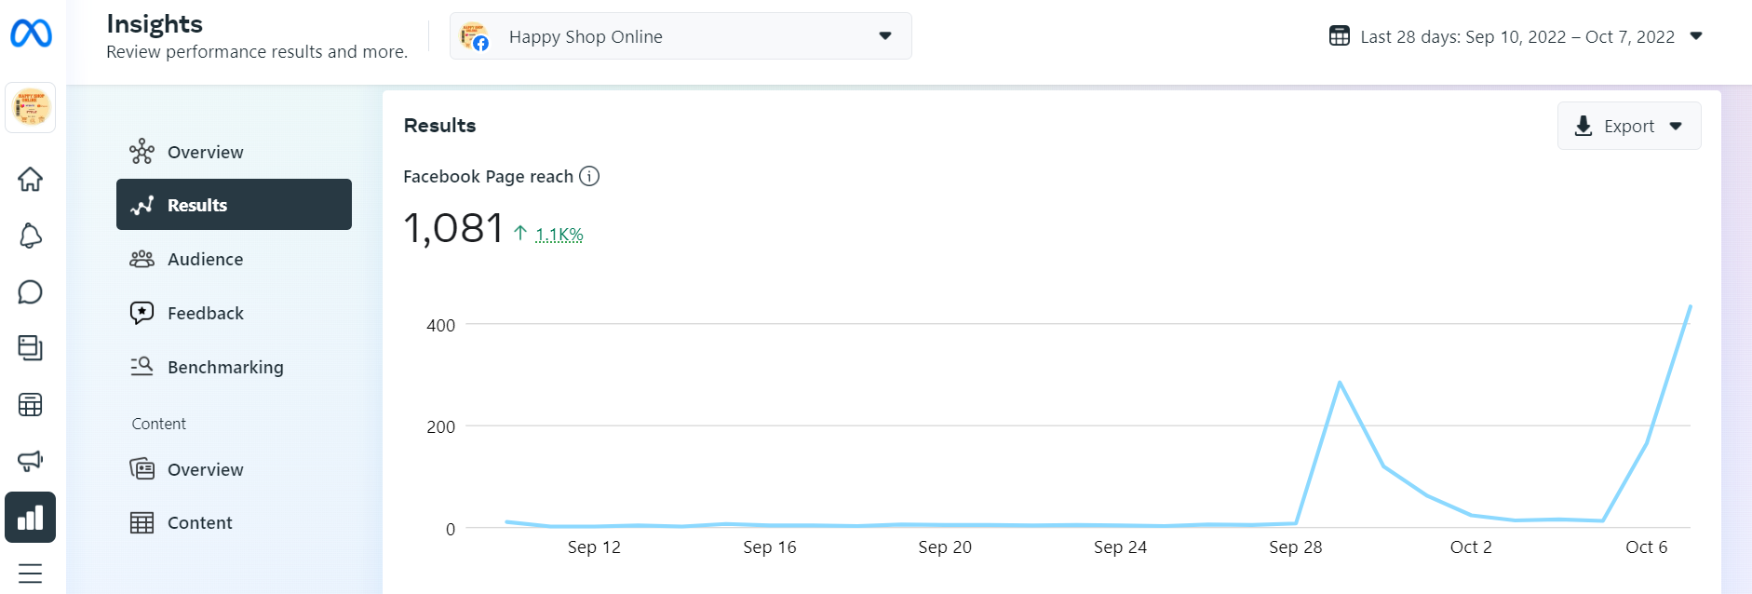The image size is (1752, 594).
Task: Click the Happy Shop page profile thumbnail
Action: [x=31, y=107]
